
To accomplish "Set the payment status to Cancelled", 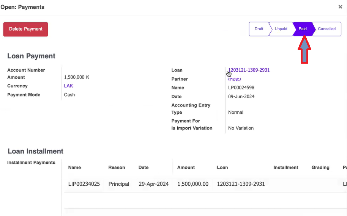I will pos(326,29).
